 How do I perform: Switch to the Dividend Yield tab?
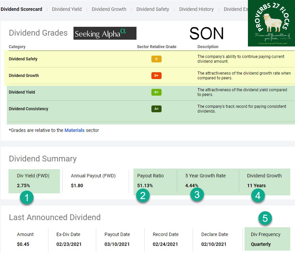coord(67,9)
